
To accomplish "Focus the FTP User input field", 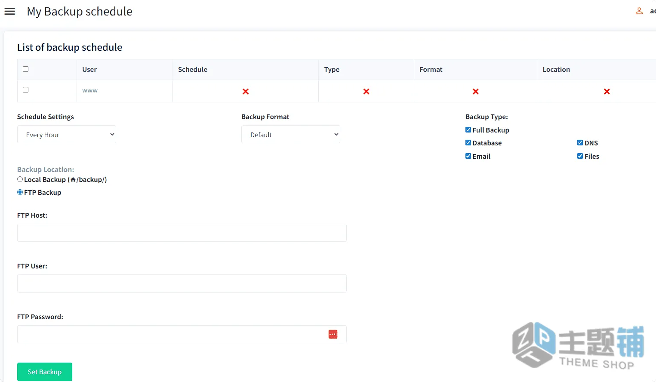I will click(182, 283).
